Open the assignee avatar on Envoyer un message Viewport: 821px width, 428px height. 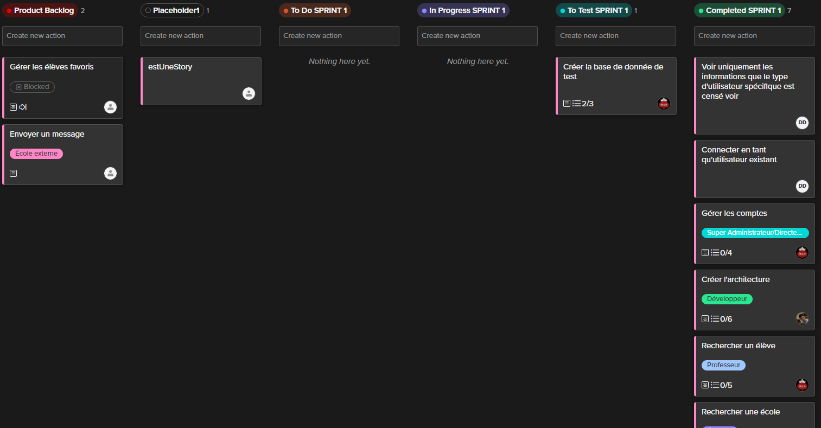click(110, 173)
